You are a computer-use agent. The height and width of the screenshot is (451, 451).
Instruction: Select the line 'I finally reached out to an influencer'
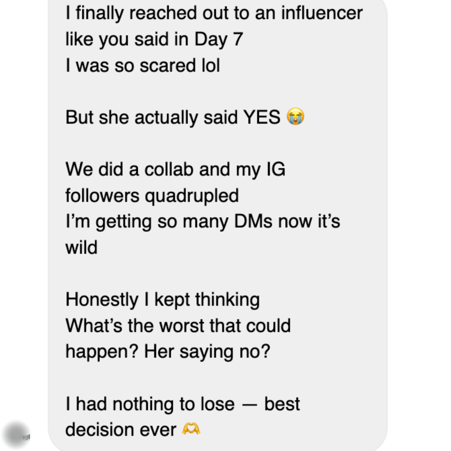tap(214, 13)
